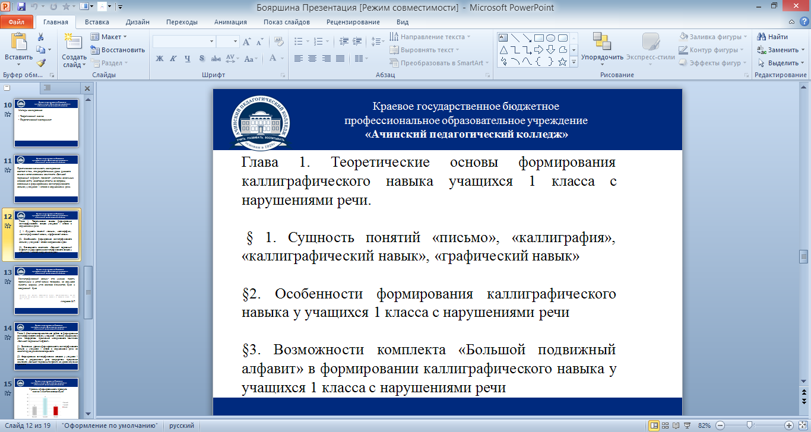811x432 pixels.
Task: Switch to the Вид tab
Action: click(x=403, y=22)
